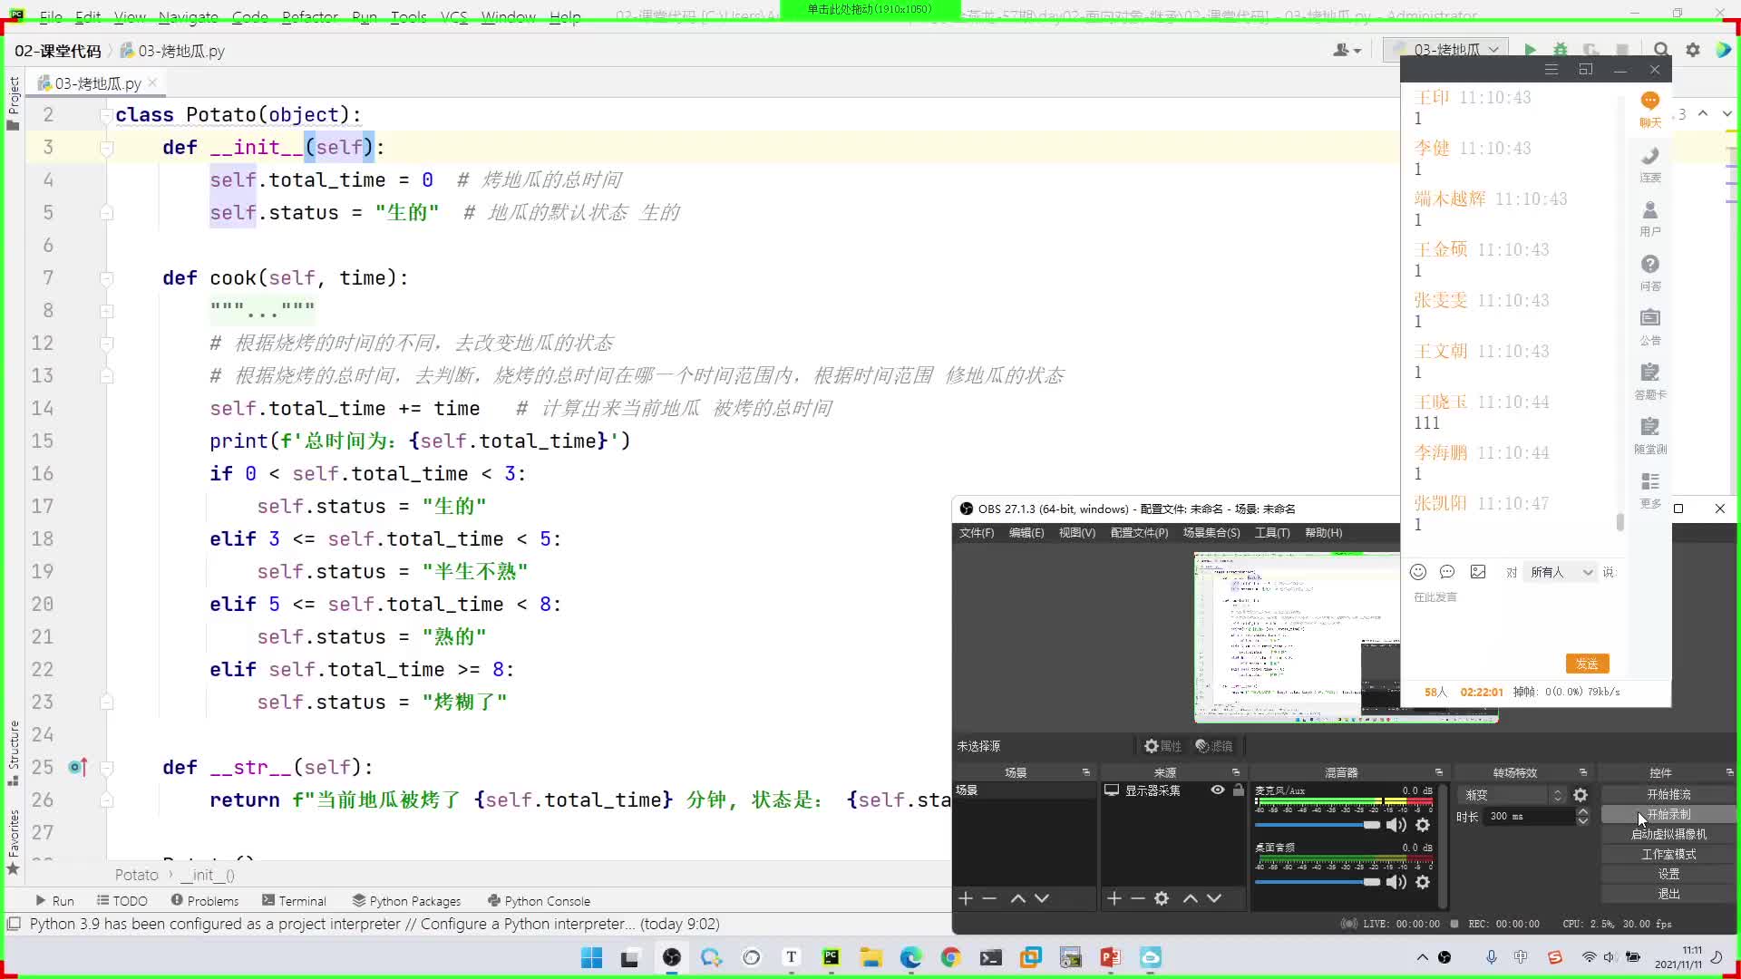Open OBS 文件(F) menu
Viewport: 1741px width, 979px height.
click(x=977, y=533)
